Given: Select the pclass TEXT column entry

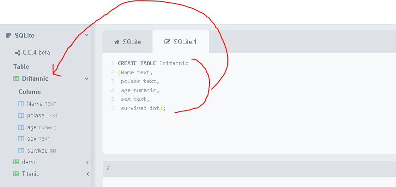Looking at the screenshot, I should click(42, 115).
